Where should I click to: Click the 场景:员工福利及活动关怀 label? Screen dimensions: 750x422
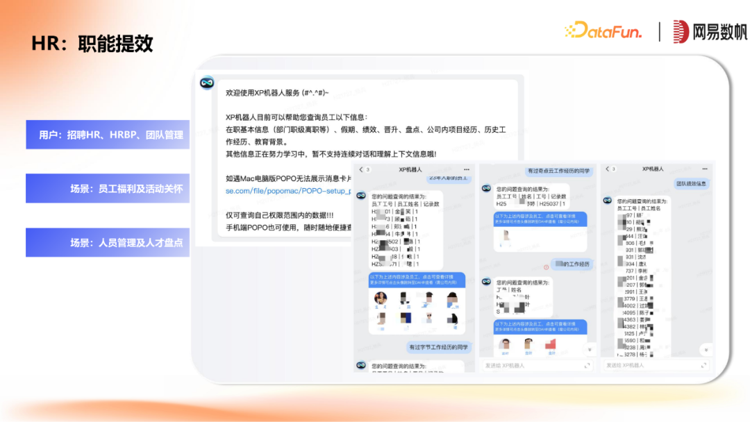108,189
